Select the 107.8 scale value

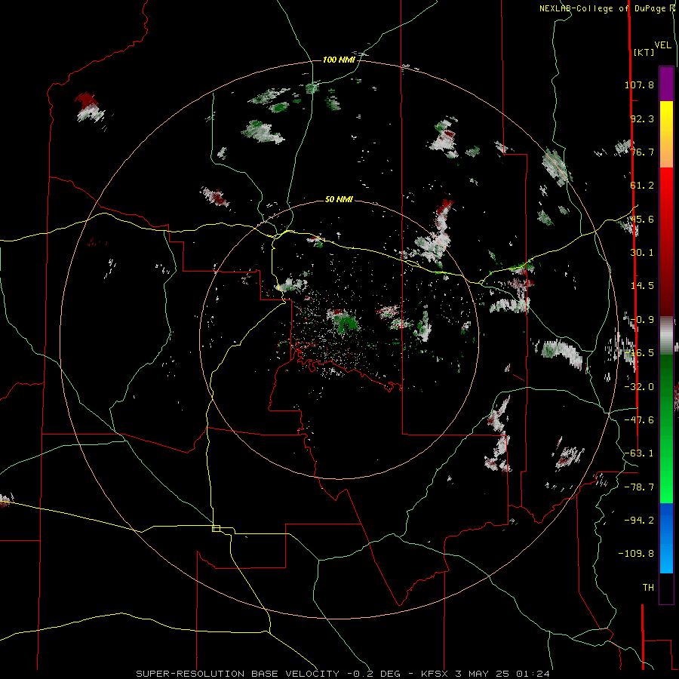(x=639, y=84)
